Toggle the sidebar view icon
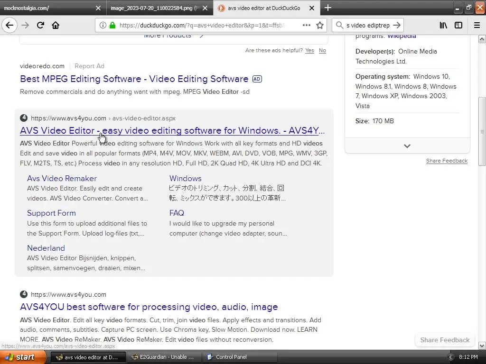This screenshot has height=364, width=486. coord(458,25)
